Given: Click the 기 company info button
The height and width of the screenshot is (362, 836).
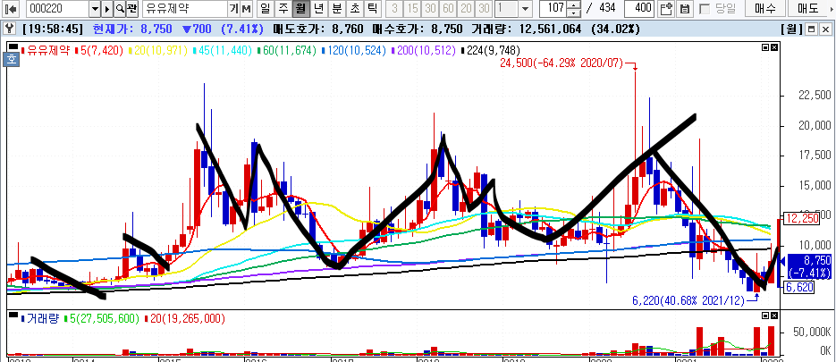Looking at the screenshot, I should pos(234,9).
